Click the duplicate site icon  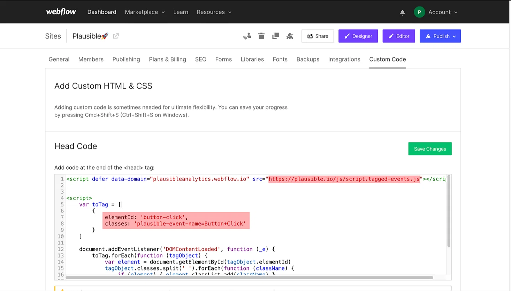click(x=275, y=36)
